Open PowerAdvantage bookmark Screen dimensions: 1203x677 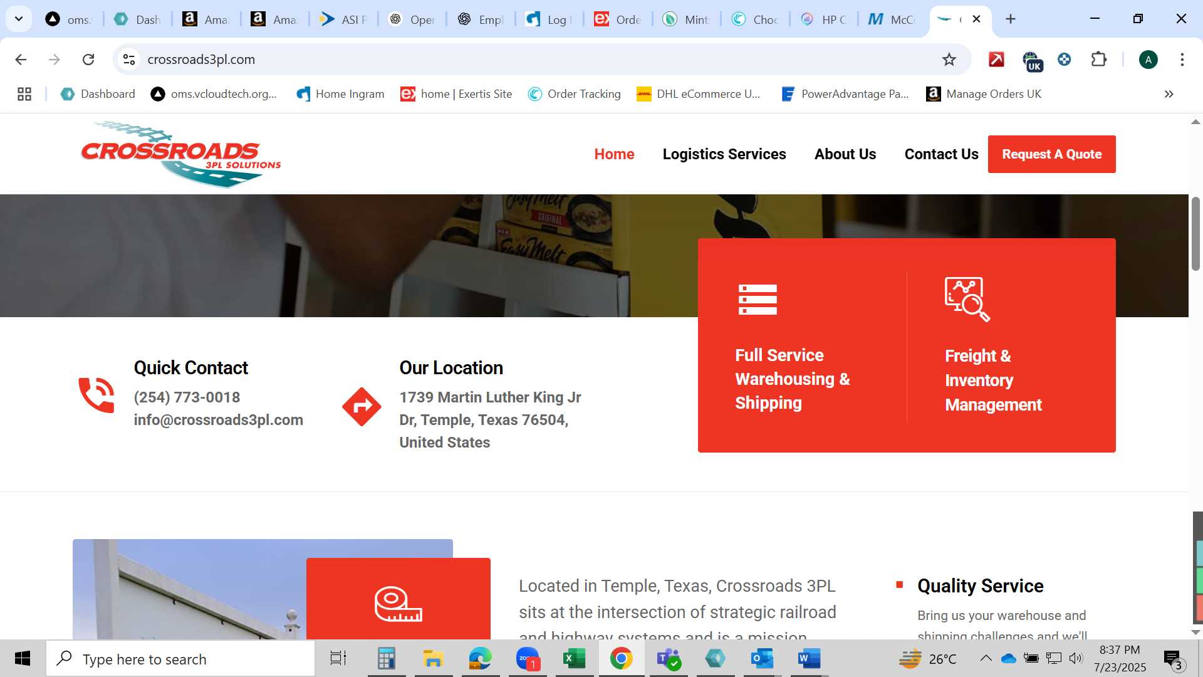(x=845, y=94)
